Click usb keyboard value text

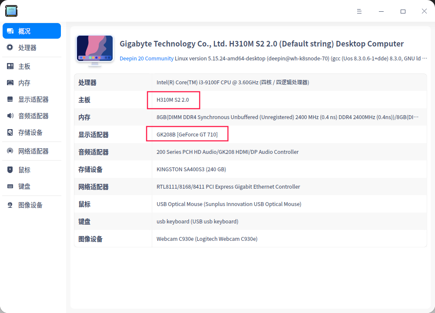(x=197, y=222)
